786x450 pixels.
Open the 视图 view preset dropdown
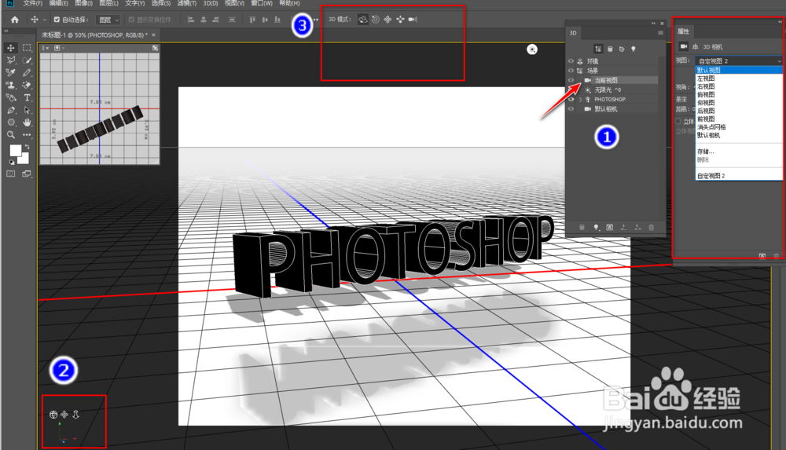[x=739, y=60]
